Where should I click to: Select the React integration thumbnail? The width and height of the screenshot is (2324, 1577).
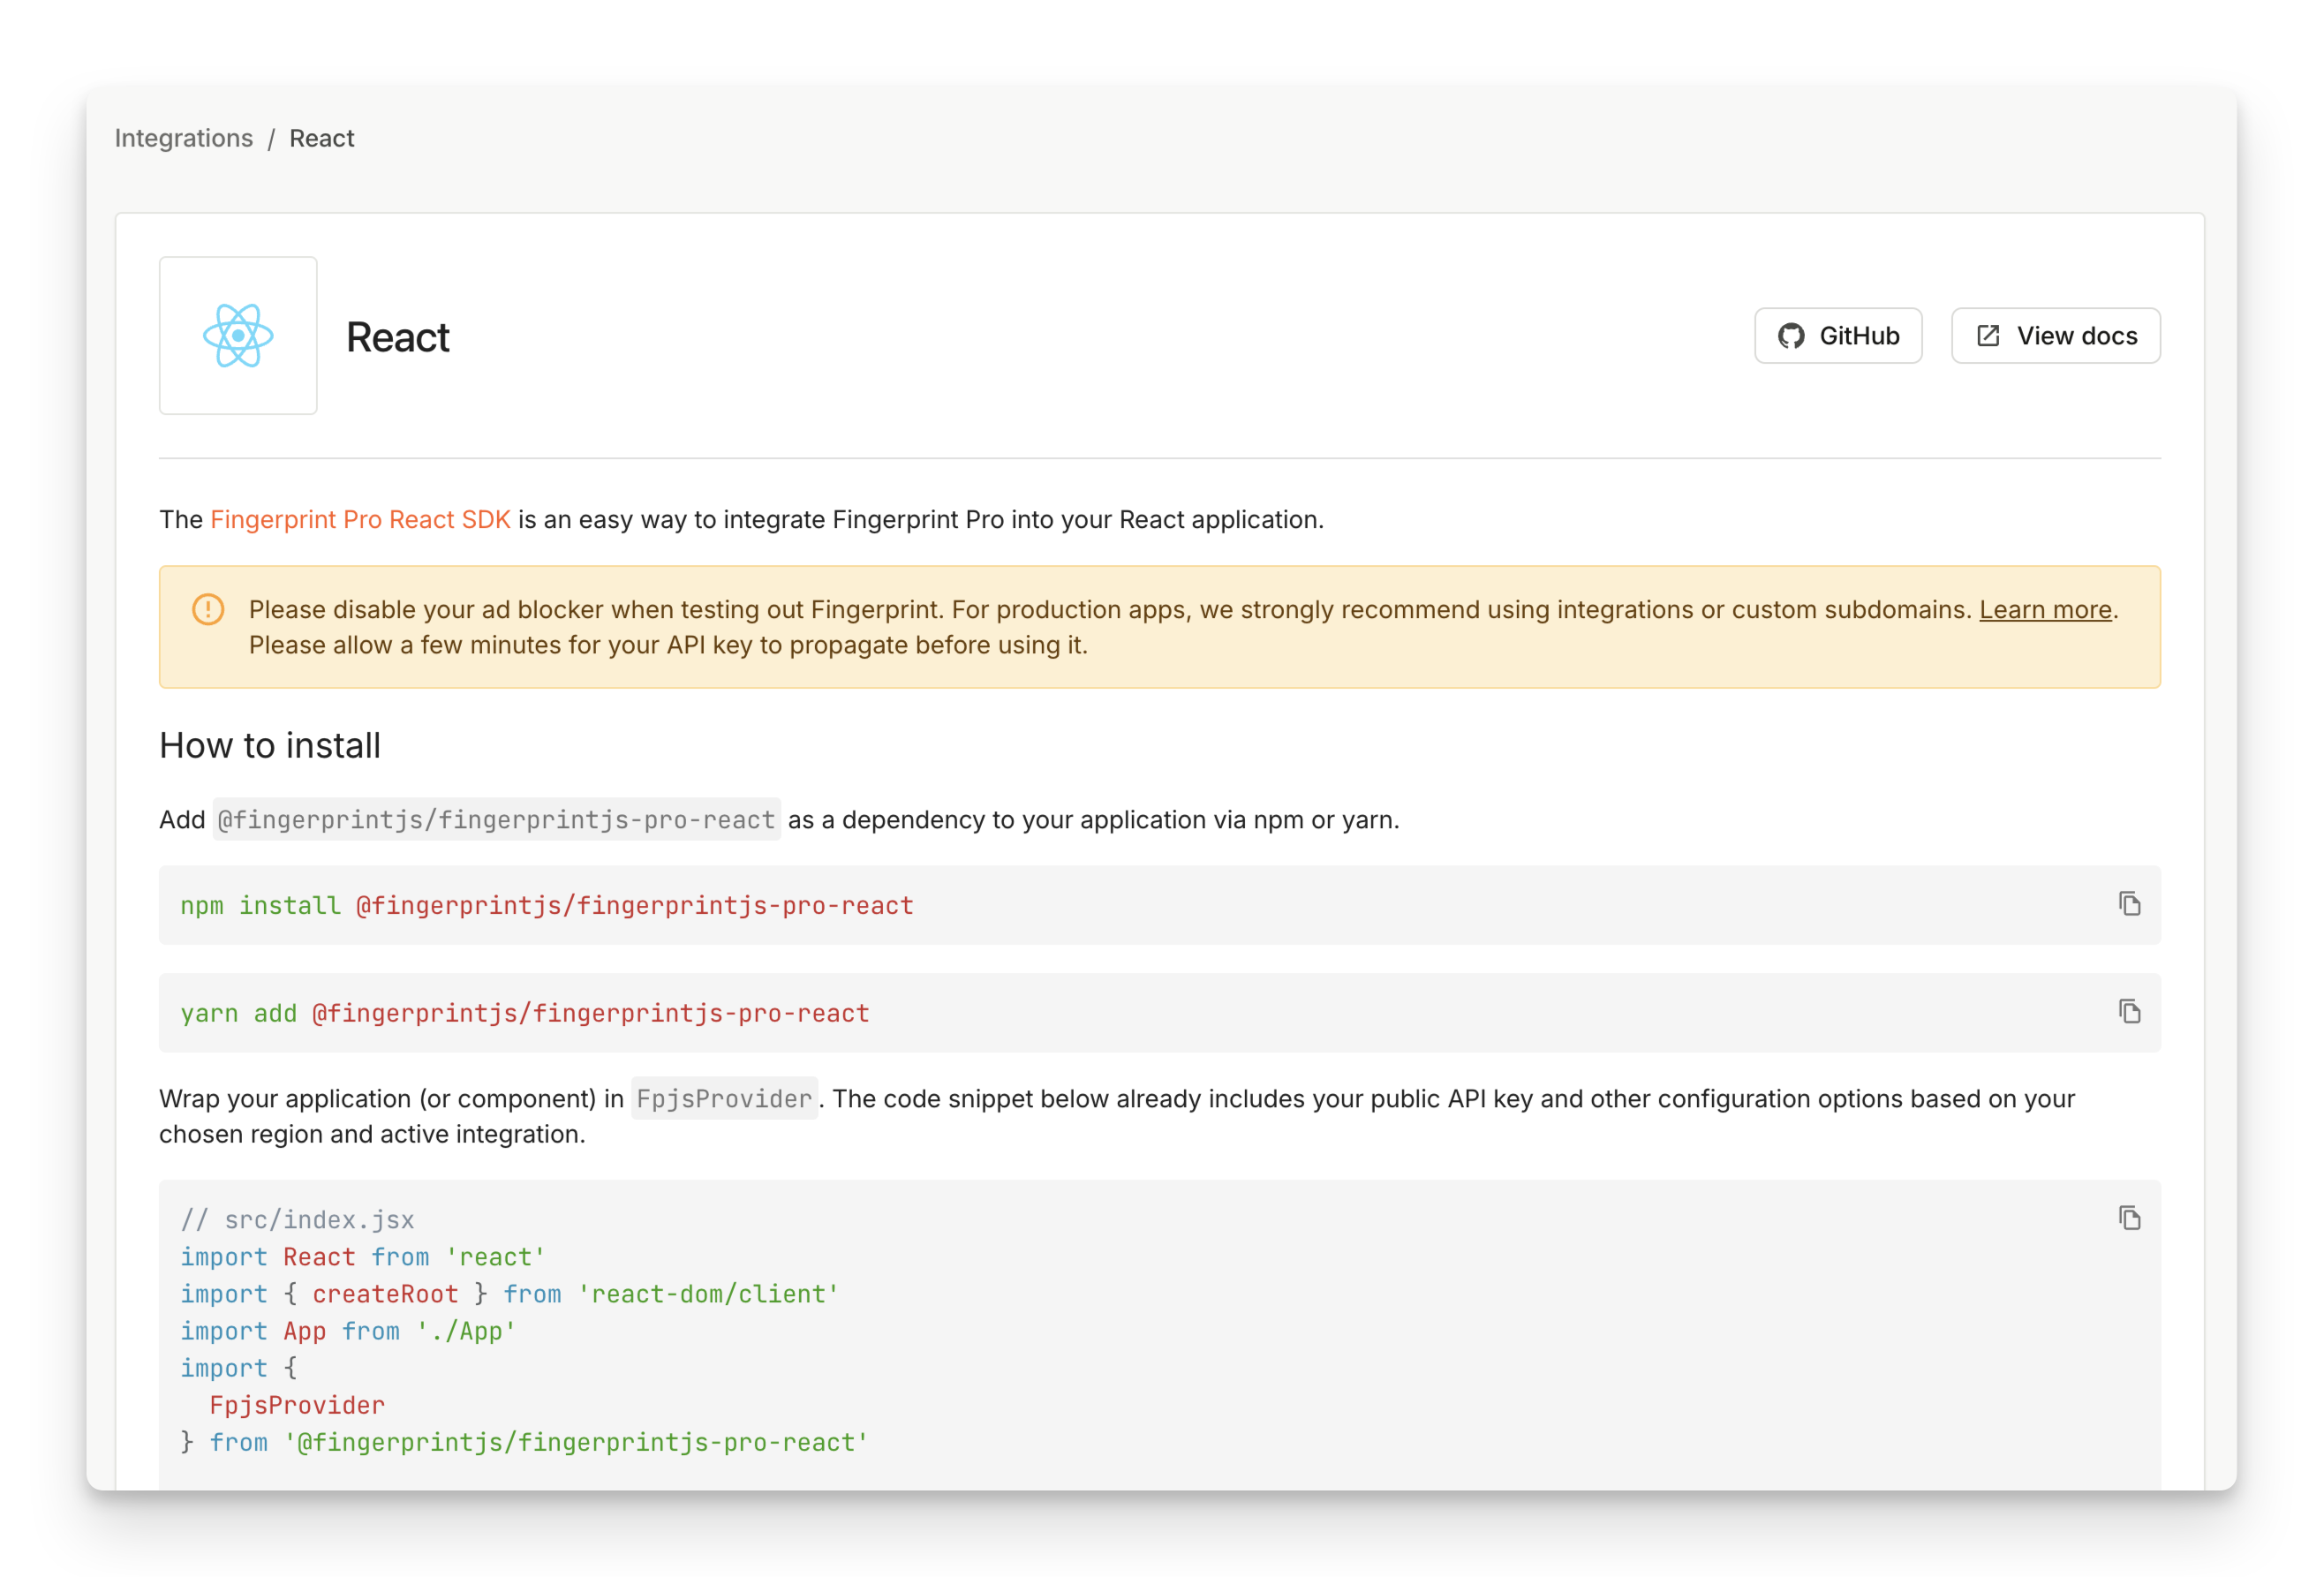coord(238,336)
